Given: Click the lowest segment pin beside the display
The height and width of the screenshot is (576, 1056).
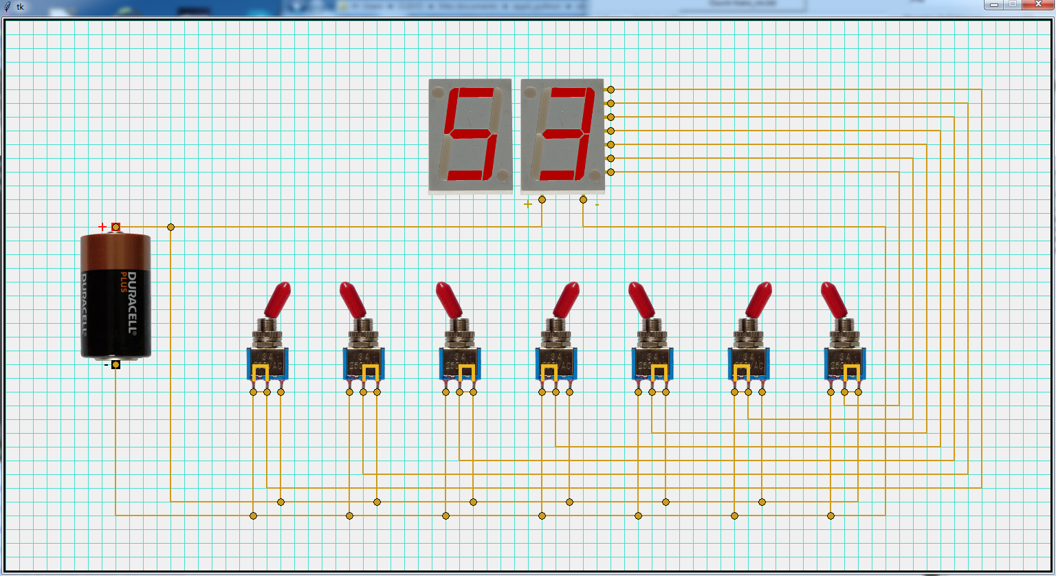Looking at the screenshot, I should 610,172.
